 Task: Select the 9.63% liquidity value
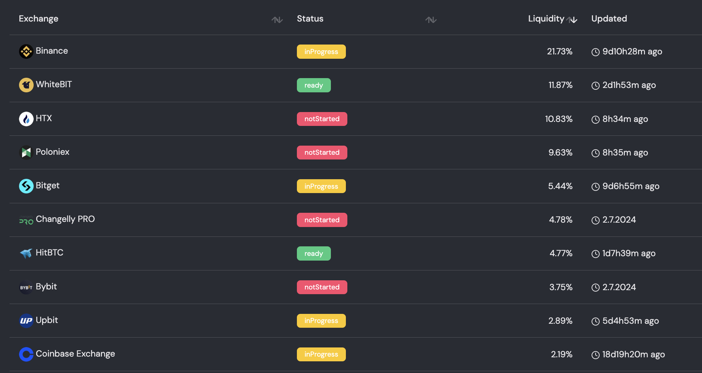click(561, 153)
